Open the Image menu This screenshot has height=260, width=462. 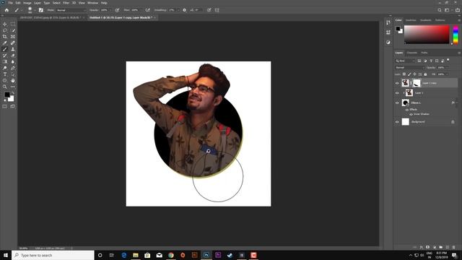pyautogui.click(x=27, y=3)
